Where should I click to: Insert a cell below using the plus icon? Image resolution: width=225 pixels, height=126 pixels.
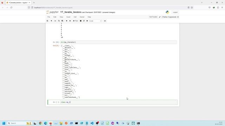point(51,21)
